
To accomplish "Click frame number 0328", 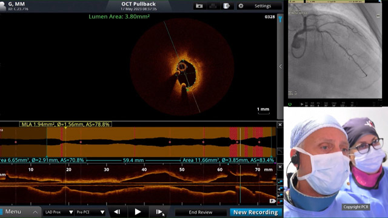I will (269, 17).
